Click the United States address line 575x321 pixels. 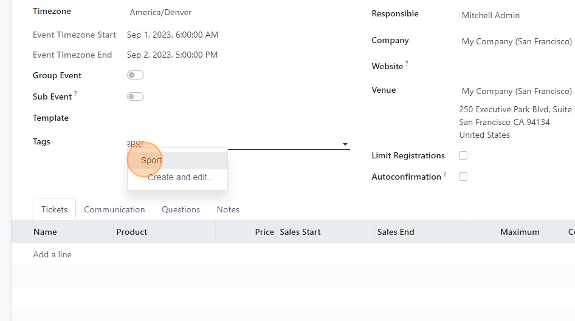click(x=484, y=135)
